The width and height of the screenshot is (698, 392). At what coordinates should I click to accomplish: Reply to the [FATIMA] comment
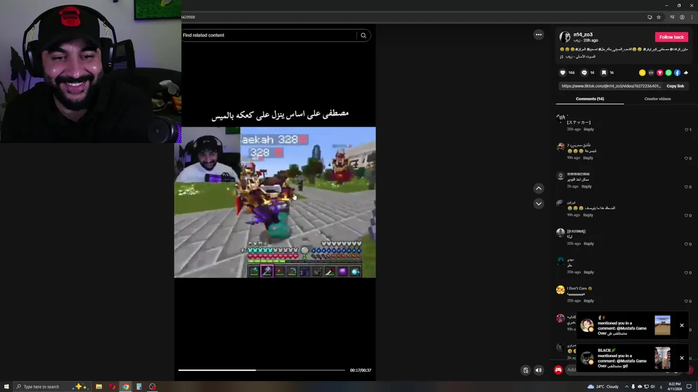pyautogui.click(x=589, y=244)
